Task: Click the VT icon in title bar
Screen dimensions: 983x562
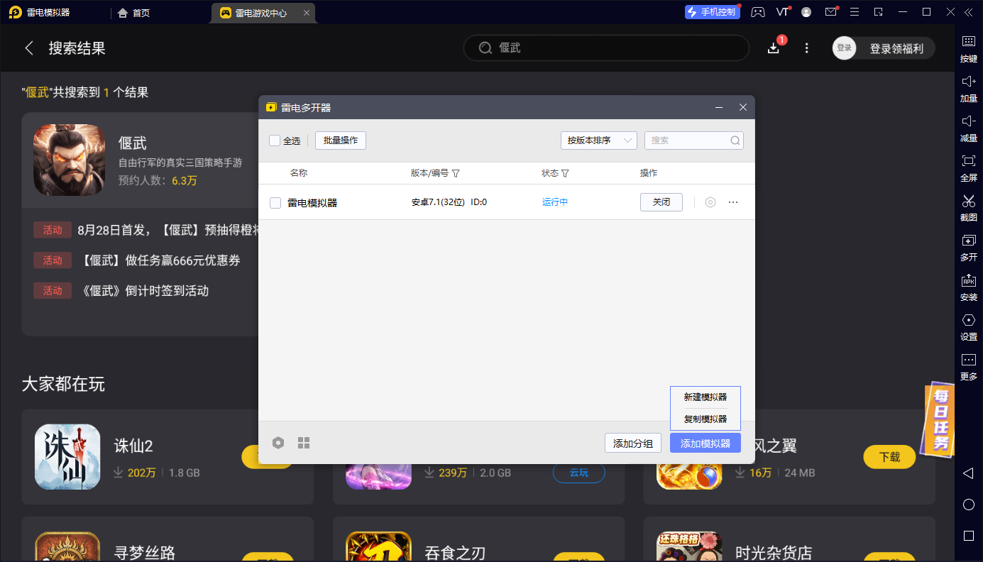Action: [782, 12]
